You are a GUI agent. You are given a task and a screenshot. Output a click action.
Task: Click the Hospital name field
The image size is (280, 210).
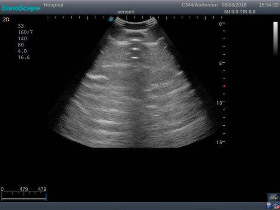pos(53,5)
